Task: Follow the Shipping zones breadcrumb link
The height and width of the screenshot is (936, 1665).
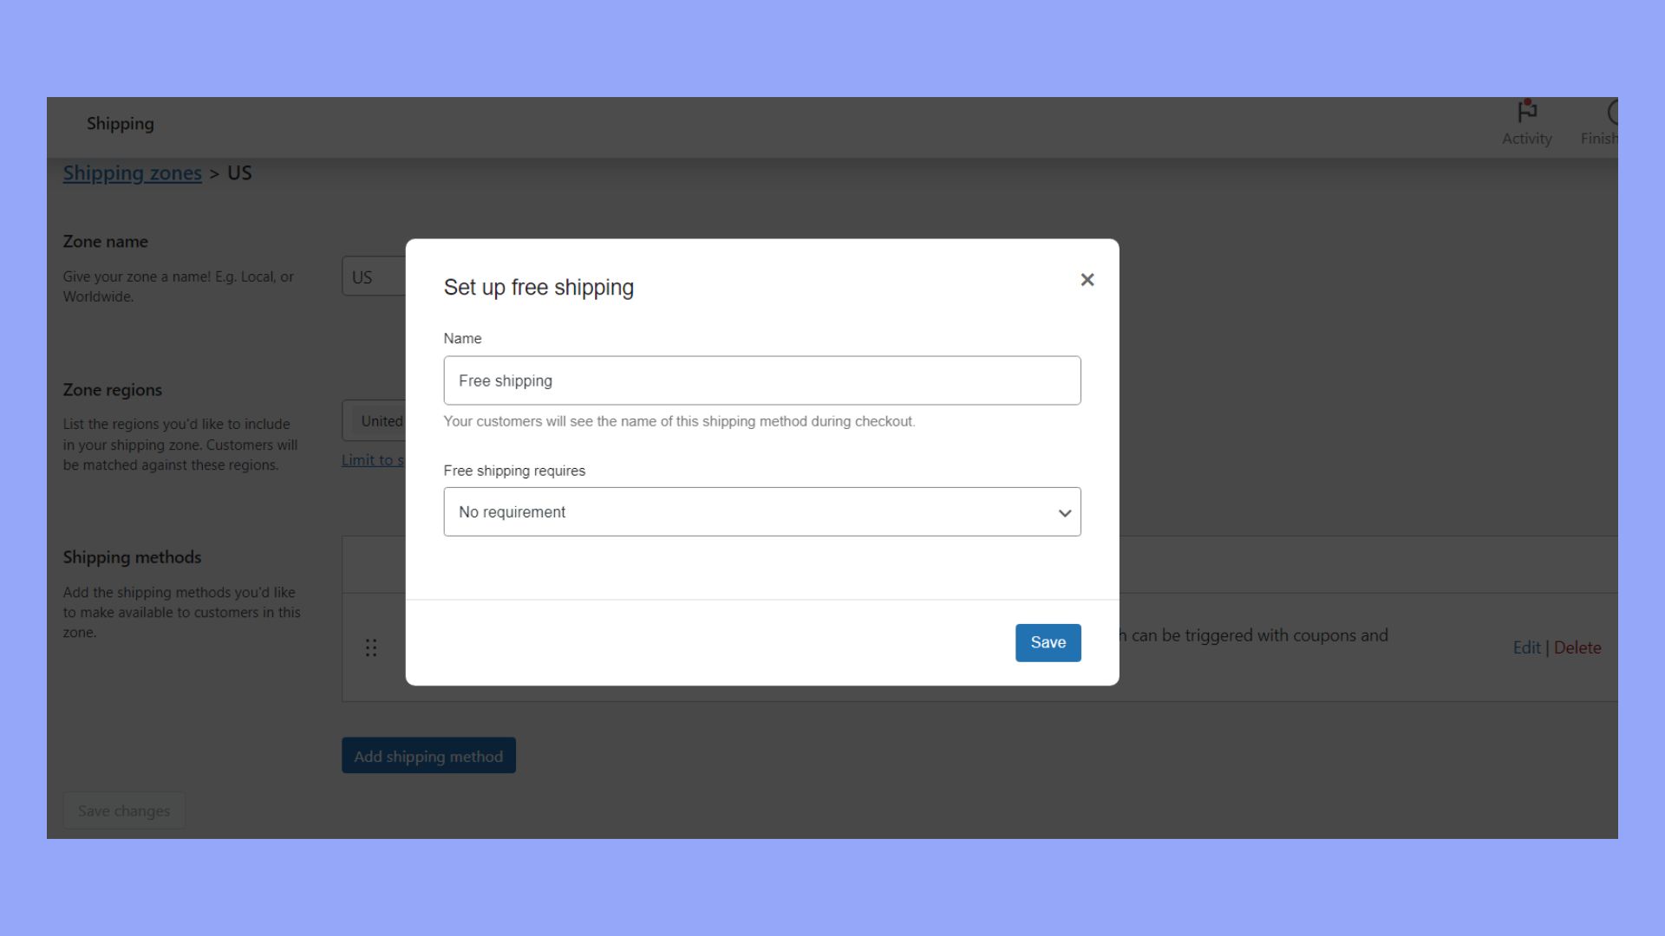Action: click(132, 172)
